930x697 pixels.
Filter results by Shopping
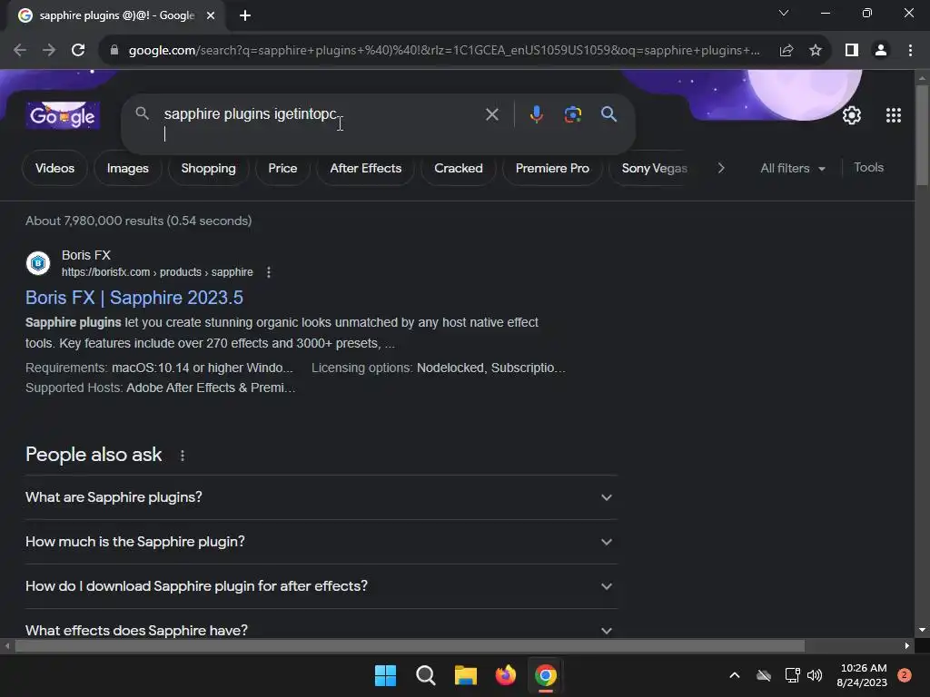tap(208, 168)
